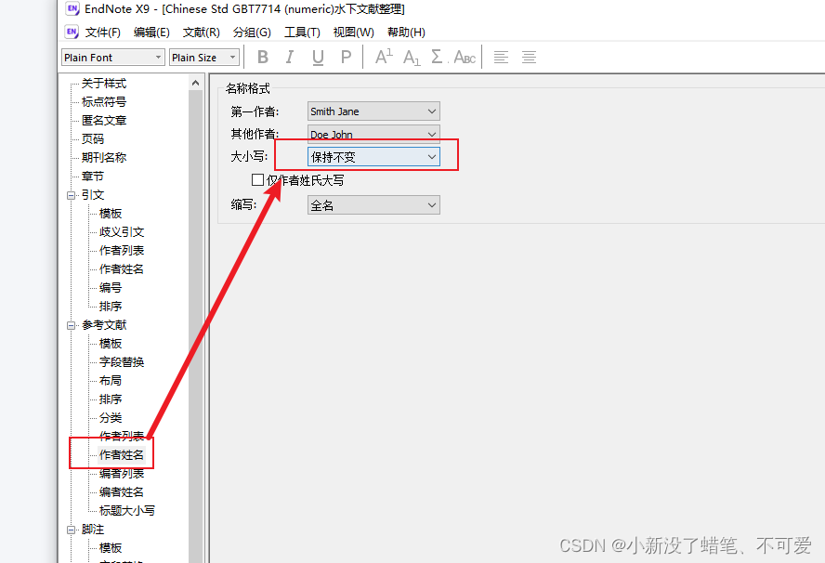Click the align left toolbar icon

501,57
